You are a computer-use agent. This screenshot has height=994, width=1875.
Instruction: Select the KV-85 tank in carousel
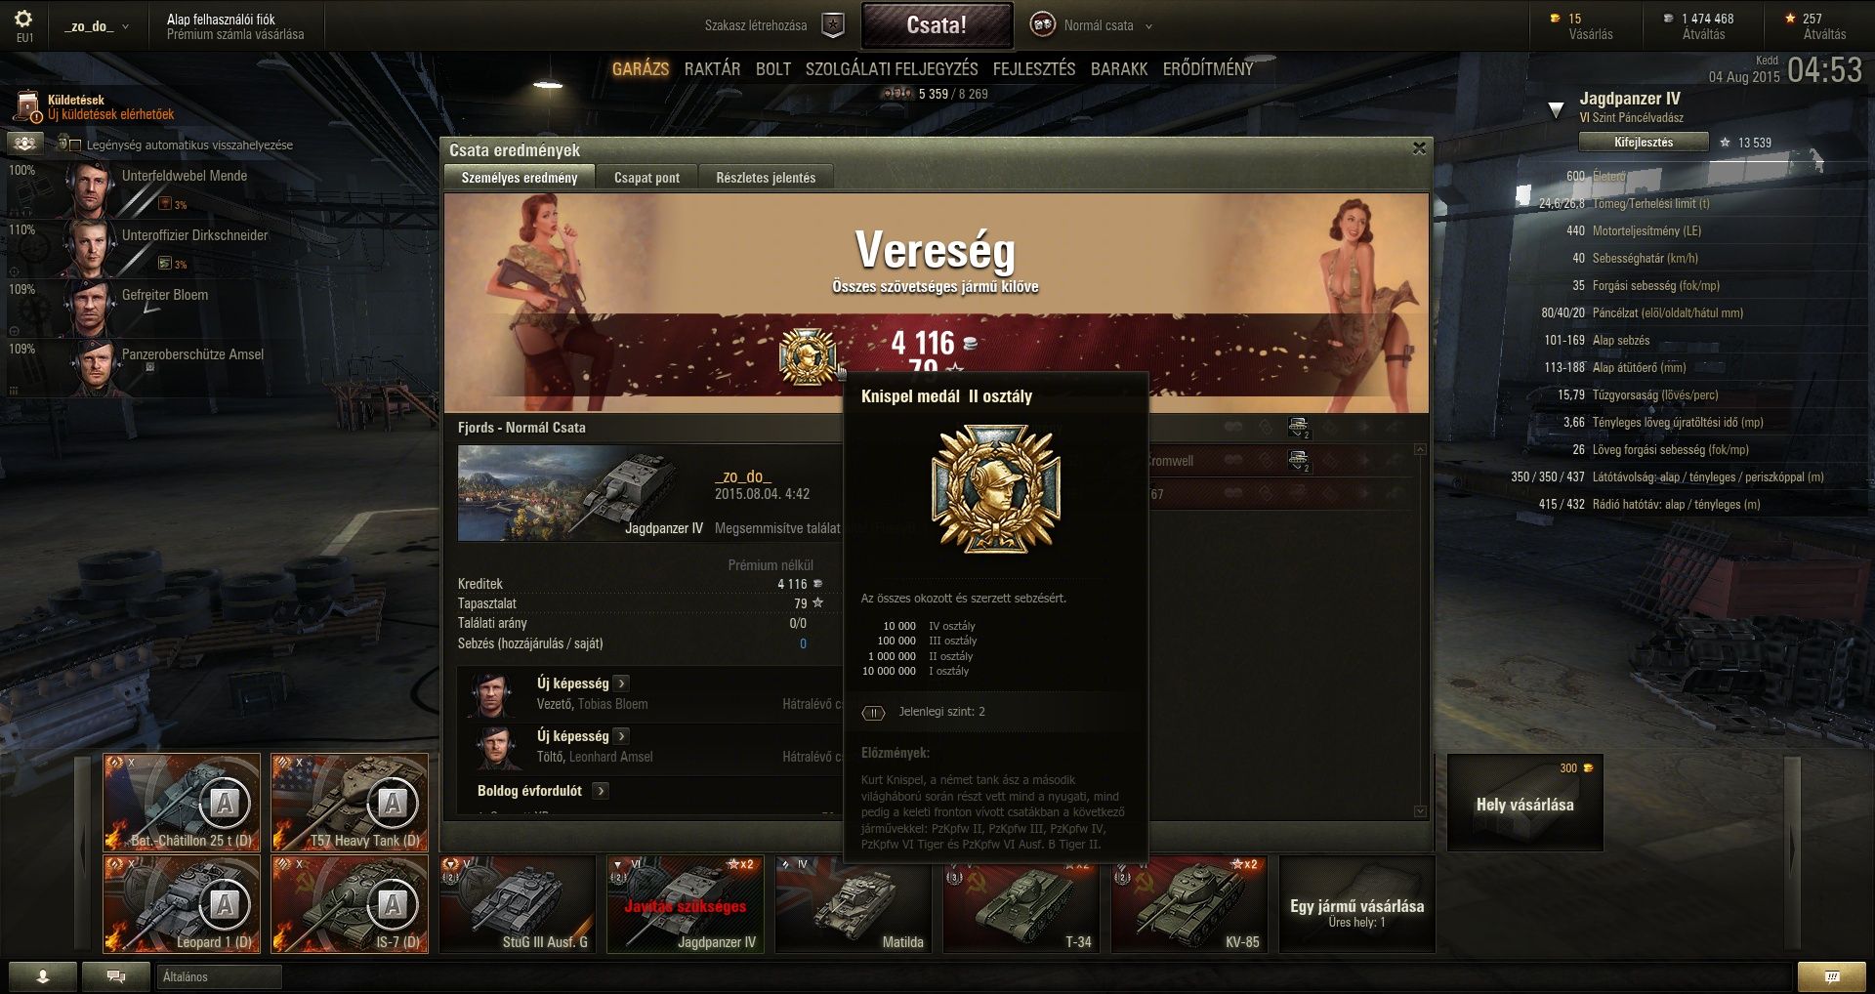(x=1189, y=904)
